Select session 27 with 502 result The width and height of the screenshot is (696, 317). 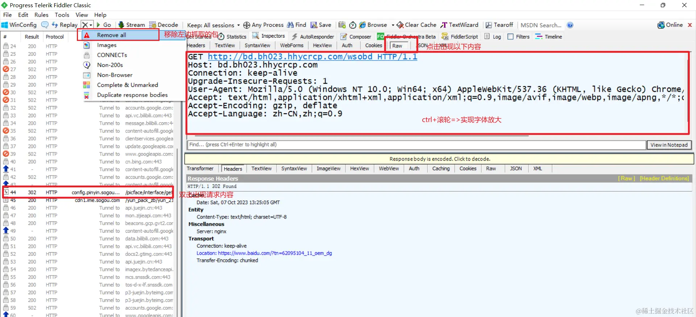[88, 69]
